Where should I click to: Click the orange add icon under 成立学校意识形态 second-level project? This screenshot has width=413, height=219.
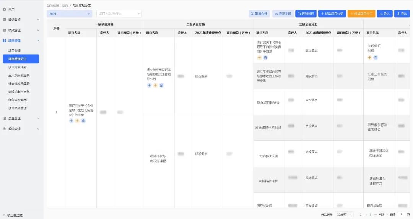(x=155, y=85)
